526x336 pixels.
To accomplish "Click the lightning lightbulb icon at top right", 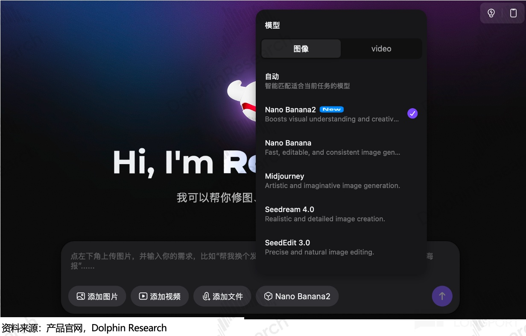I will (491, 13).
